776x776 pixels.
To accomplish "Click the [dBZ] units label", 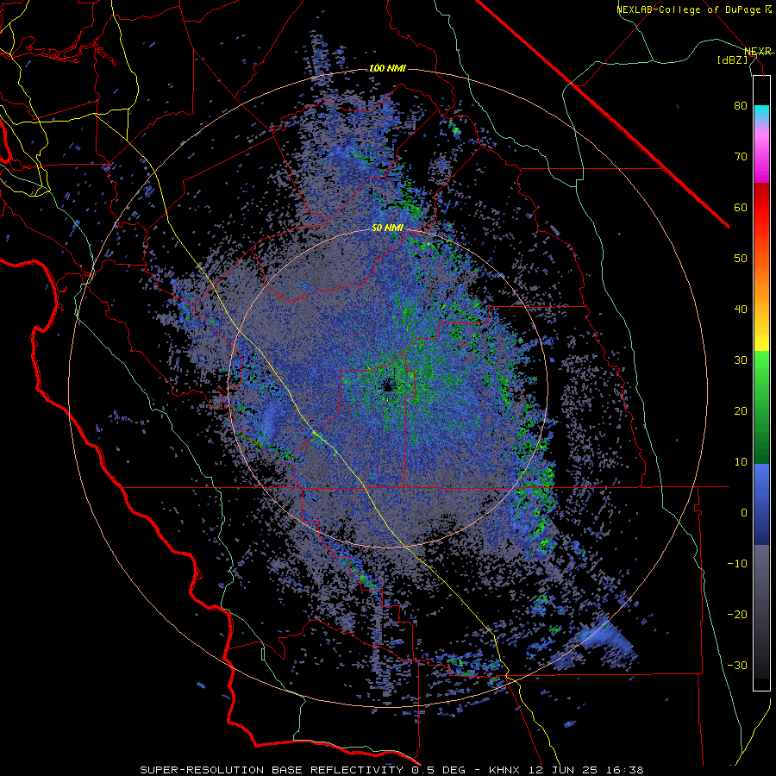I will click(x=732, y=60).
